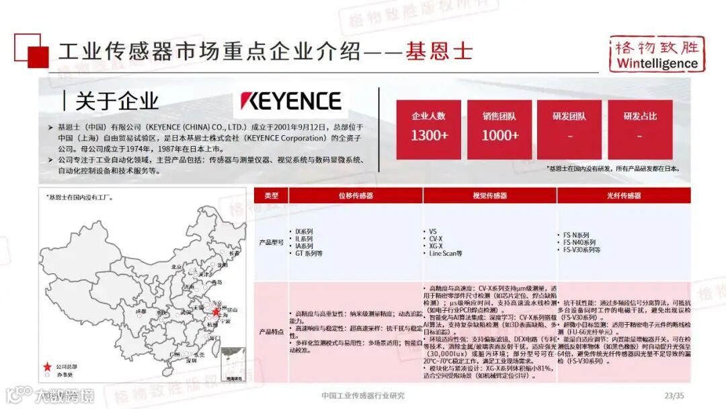Click the red 基恩士 title text

(439, 51)
